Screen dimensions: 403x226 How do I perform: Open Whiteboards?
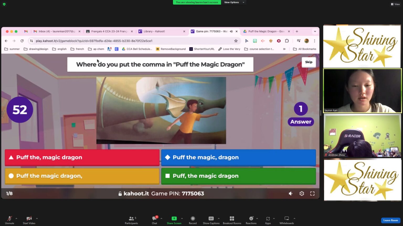click(287, 220)
